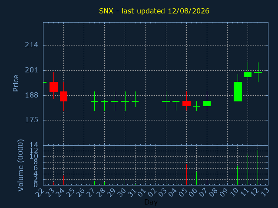The image size is (278, 208).
Task: Select the cross marker on day 03
Action: click(x=166, y=101)
